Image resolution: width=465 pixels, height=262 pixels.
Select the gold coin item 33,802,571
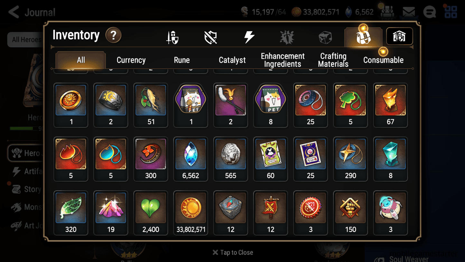(x=191, y=213)
